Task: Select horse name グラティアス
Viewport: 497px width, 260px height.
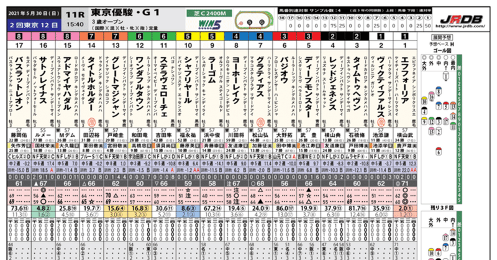Action: tap(260, 77)
